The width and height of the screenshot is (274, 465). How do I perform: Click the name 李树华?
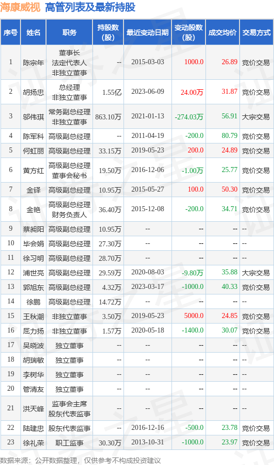point(33,375)
